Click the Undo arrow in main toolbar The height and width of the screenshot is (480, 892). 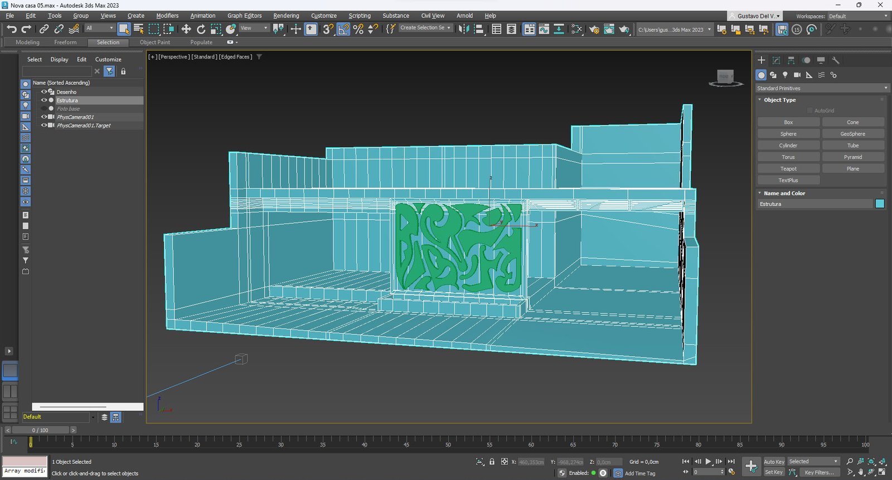coord(11,29)
